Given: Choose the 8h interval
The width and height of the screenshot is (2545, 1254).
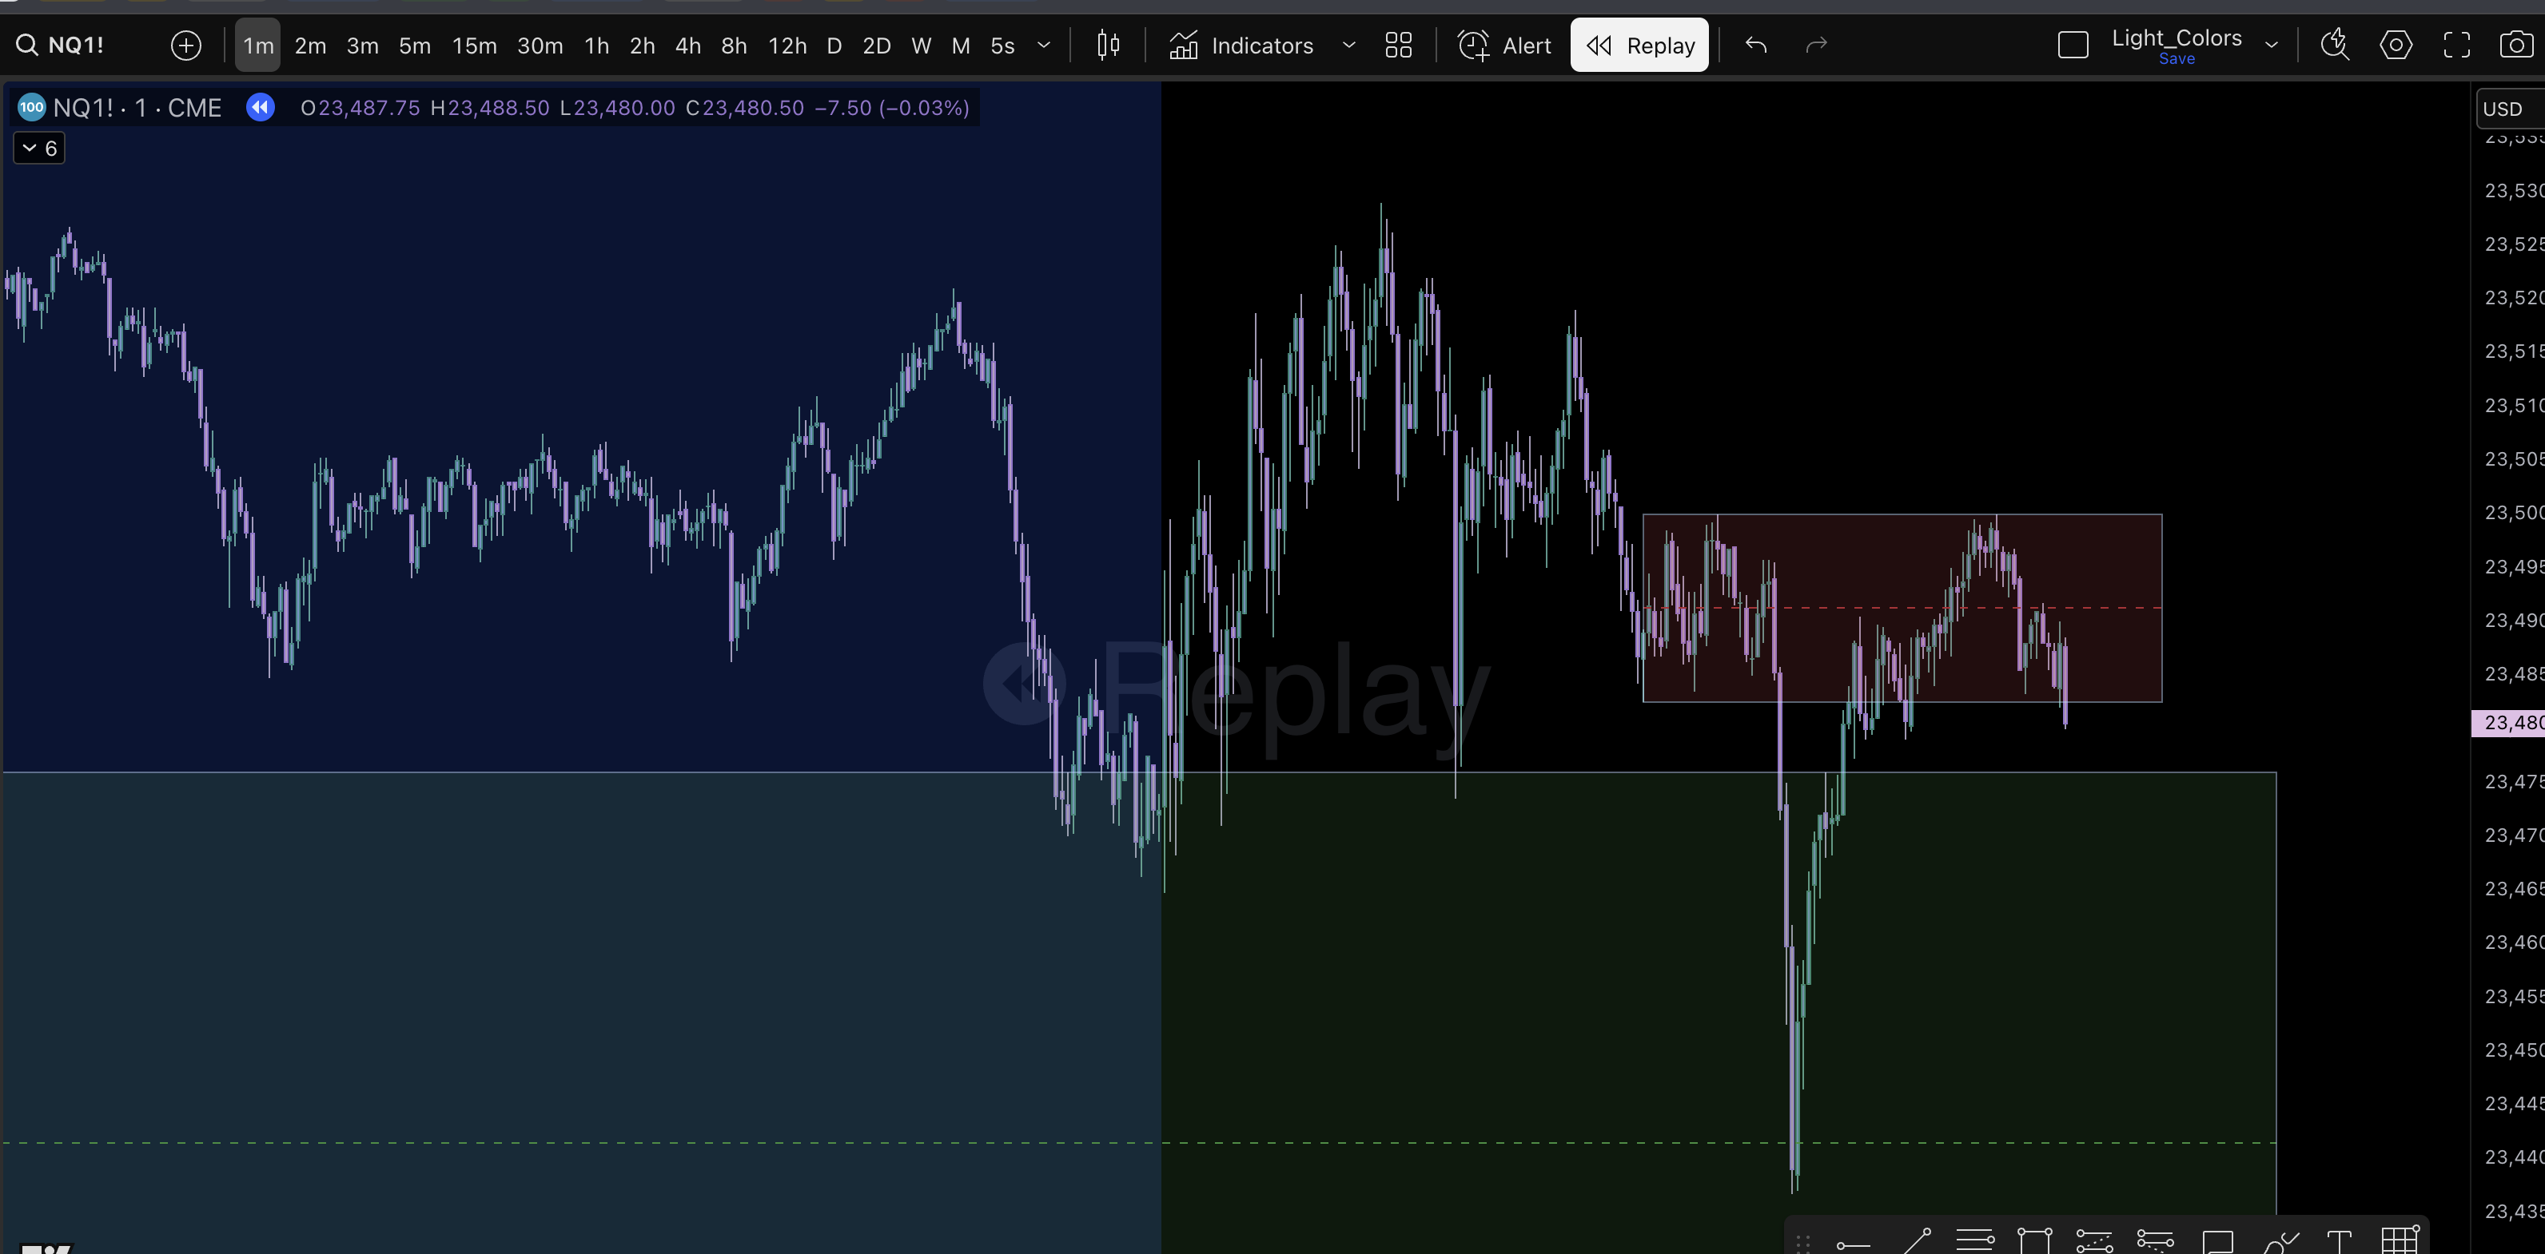Looking at the screenshot, I should 734,46.
